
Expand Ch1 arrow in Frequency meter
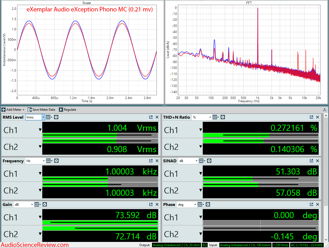(40, 173)
